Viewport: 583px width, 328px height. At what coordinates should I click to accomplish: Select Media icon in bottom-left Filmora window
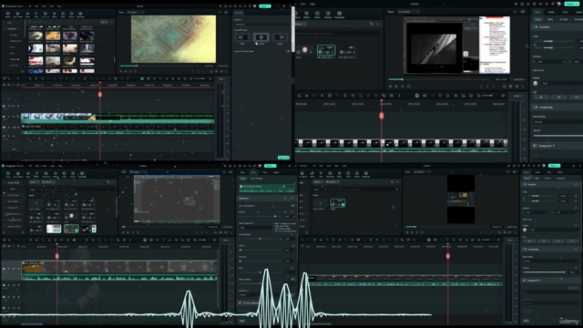pyautogui.click(x=8, y=174)
